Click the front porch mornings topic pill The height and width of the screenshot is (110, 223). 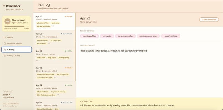point(148,36)
